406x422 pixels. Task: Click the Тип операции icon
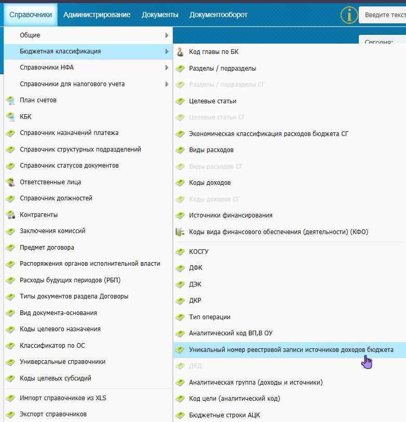pos(180,317)
